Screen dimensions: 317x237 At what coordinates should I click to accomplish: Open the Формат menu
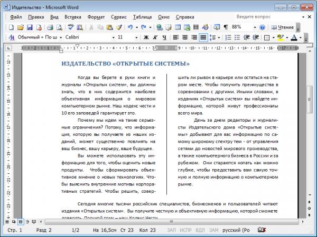(96, 17)
